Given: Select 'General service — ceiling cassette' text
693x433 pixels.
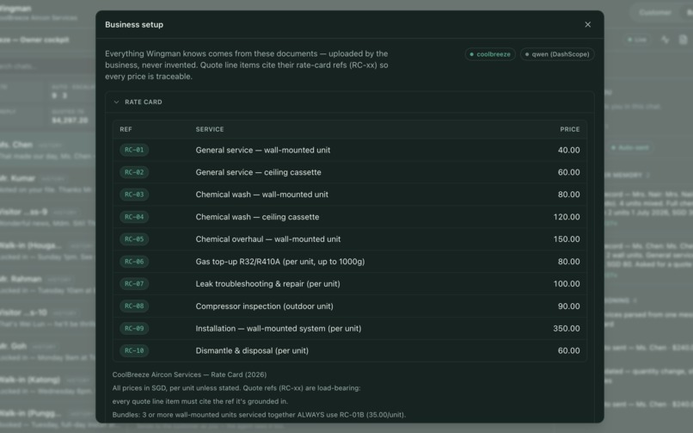Looking at the screenshot, I should 259,172.
